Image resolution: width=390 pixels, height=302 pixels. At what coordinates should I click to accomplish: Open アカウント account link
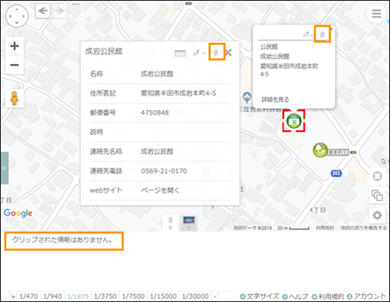[367, 296]
